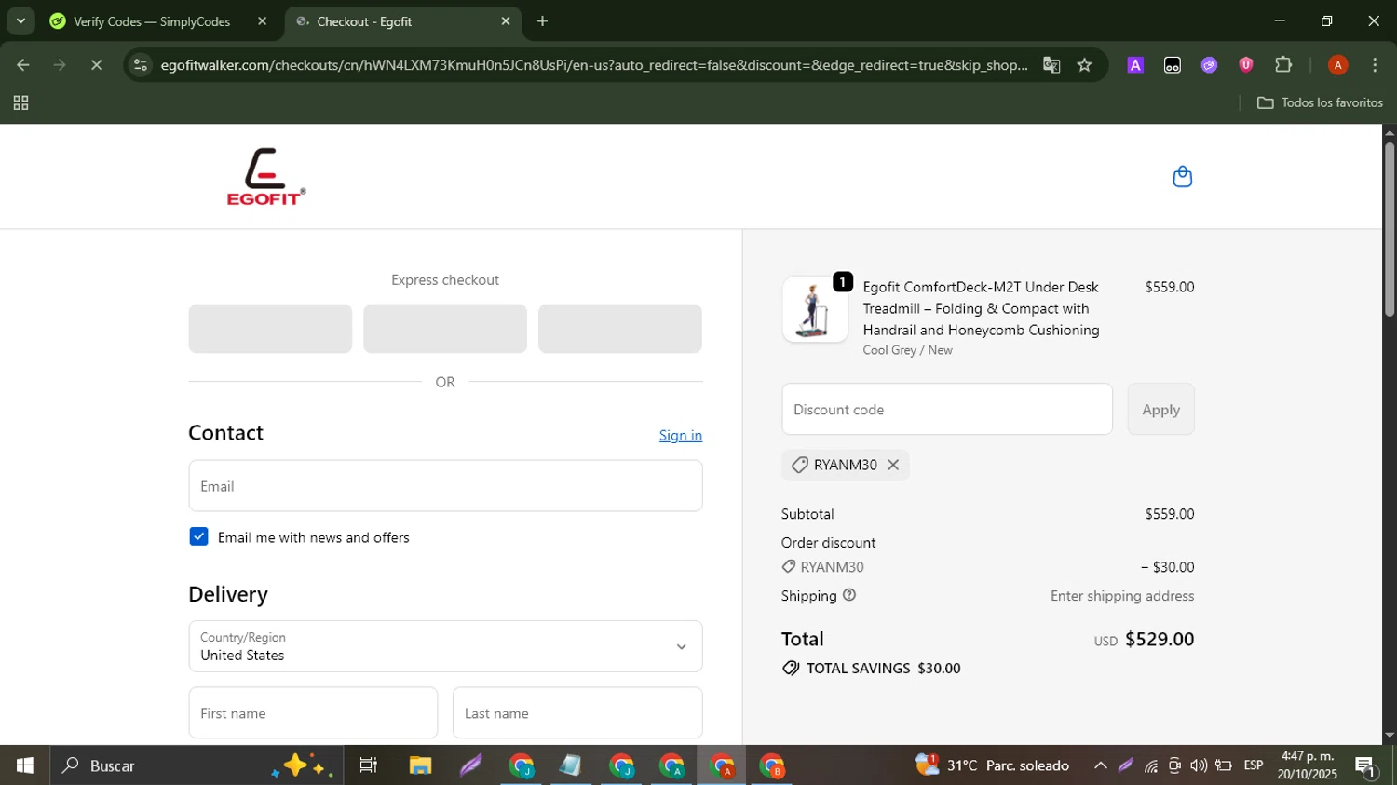Click the red shield extension icon

coord(1246,65)
